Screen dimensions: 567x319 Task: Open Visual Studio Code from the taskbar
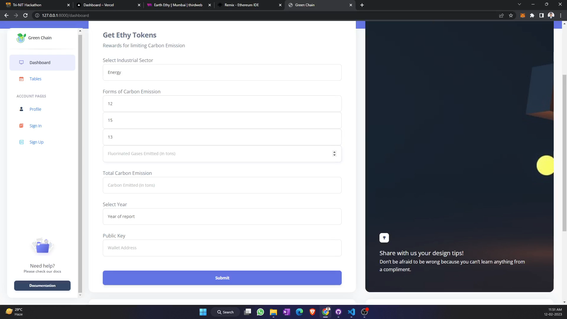point(351,312)
